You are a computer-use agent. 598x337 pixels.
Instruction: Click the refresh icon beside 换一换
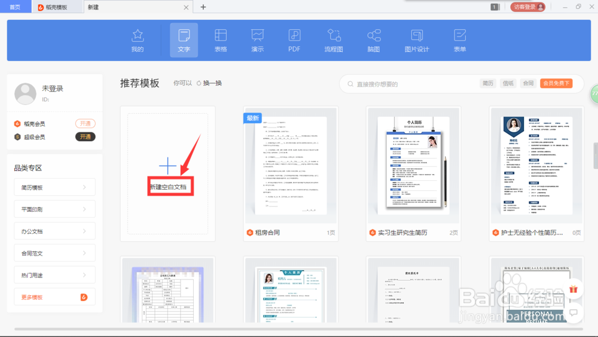click(x=199, y=83)
